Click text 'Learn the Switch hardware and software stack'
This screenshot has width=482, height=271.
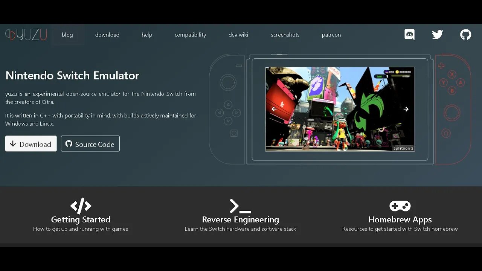tap(240, 229)
